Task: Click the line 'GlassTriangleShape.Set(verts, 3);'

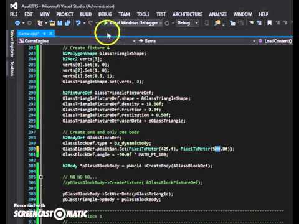Action: [x=103, y=82]
